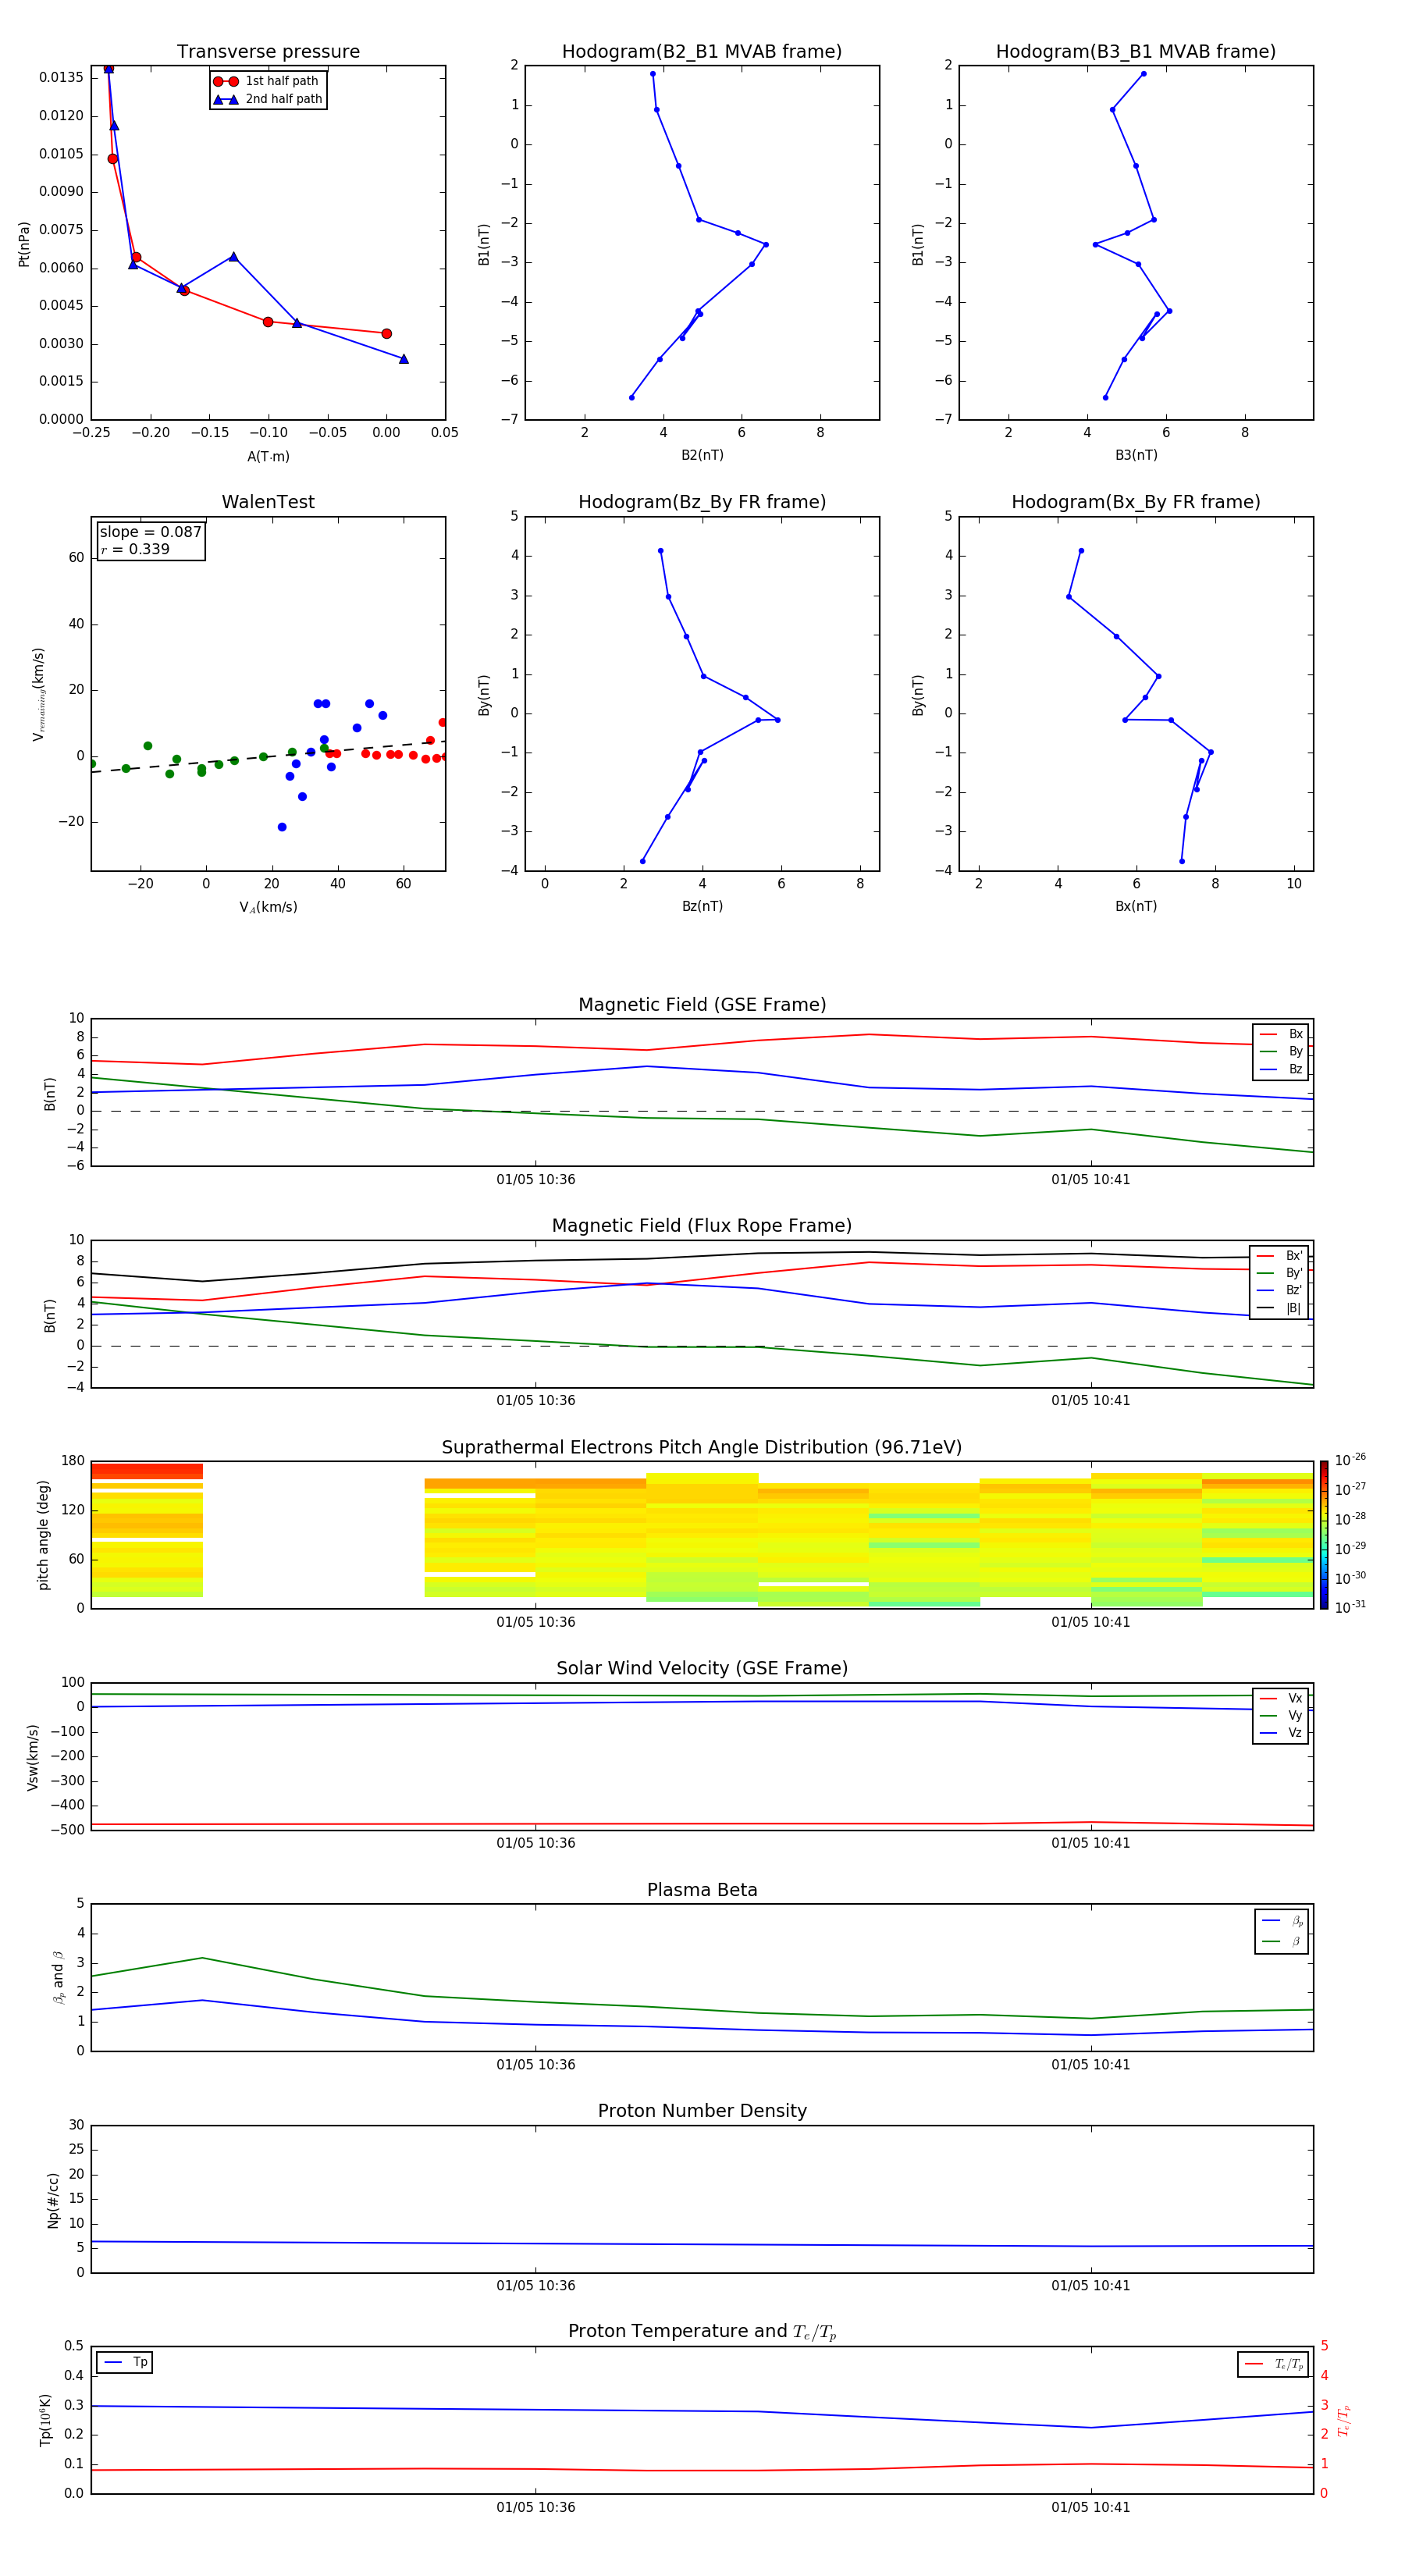
Task: Click the 'Vsw(km/s)' axis label
Action: (32, 1757)
